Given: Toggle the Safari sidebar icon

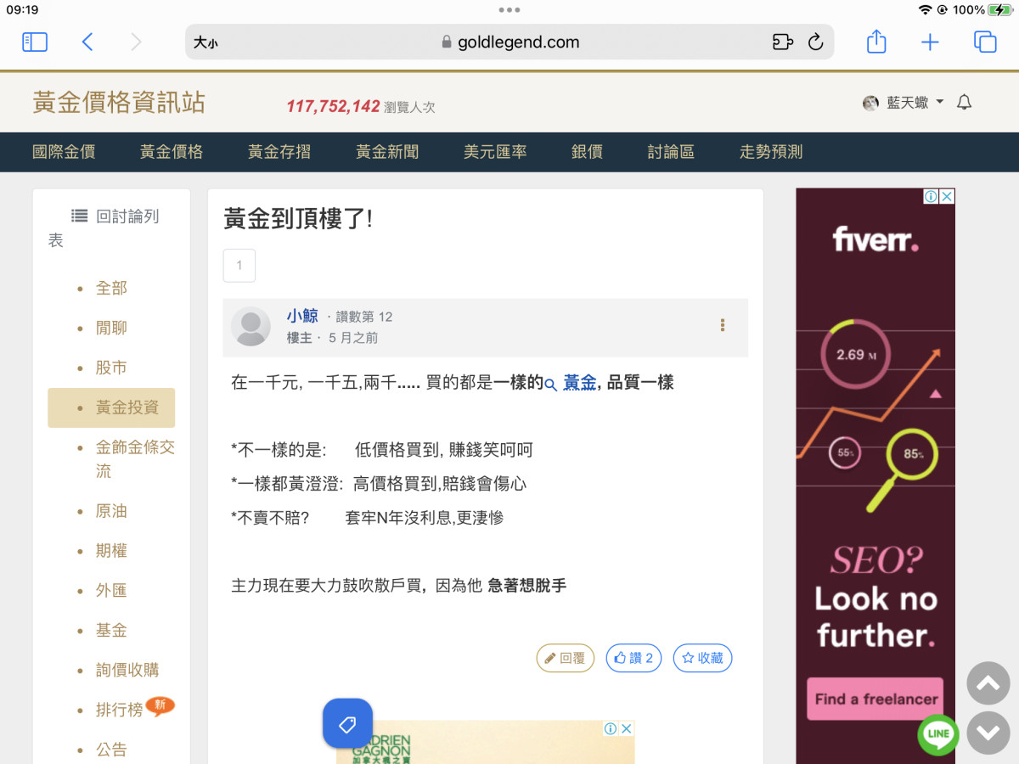Looking at the screenshot, I should 35,42.
